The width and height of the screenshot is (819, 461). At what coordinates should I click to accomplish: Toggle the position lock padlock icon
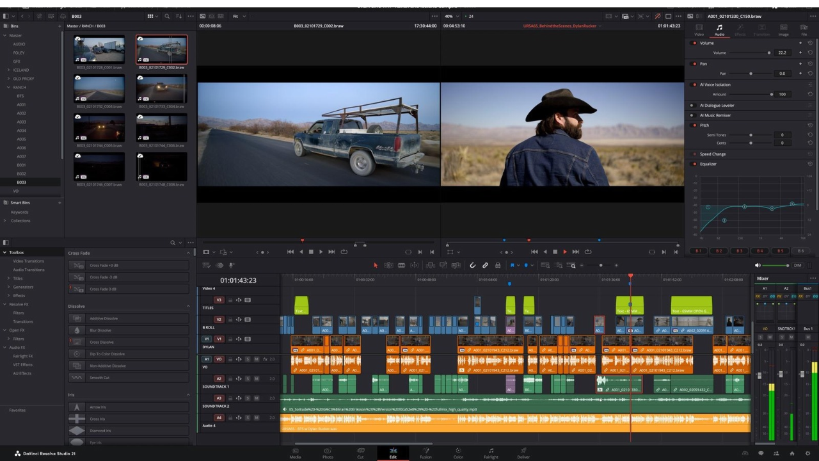click(497, 265)
